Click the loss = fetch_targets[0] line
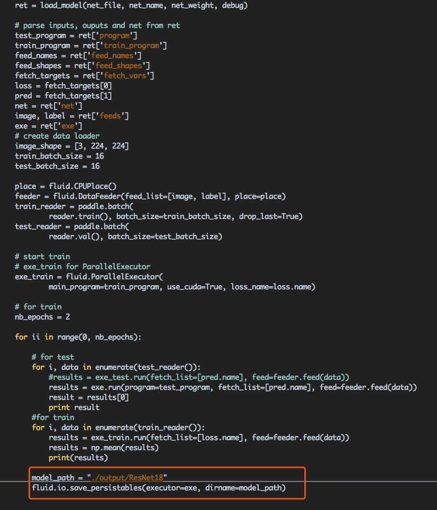 tap(63, 86)
